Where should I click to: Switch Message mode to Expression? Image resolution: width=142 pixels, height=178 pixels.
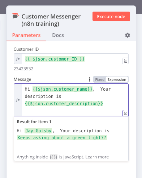click(117, 79)
